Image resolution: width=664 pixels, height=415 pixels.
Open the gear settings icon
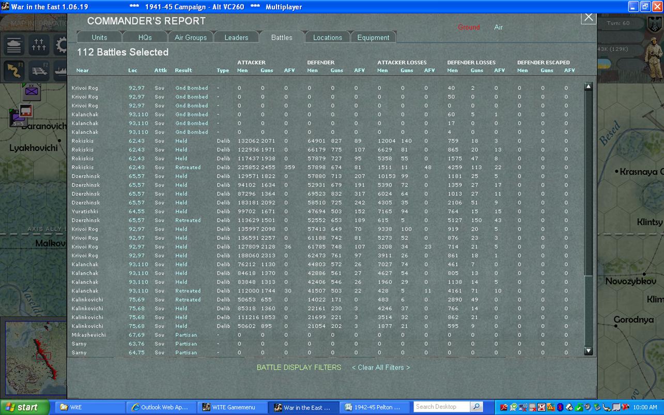tap(60, 45)
